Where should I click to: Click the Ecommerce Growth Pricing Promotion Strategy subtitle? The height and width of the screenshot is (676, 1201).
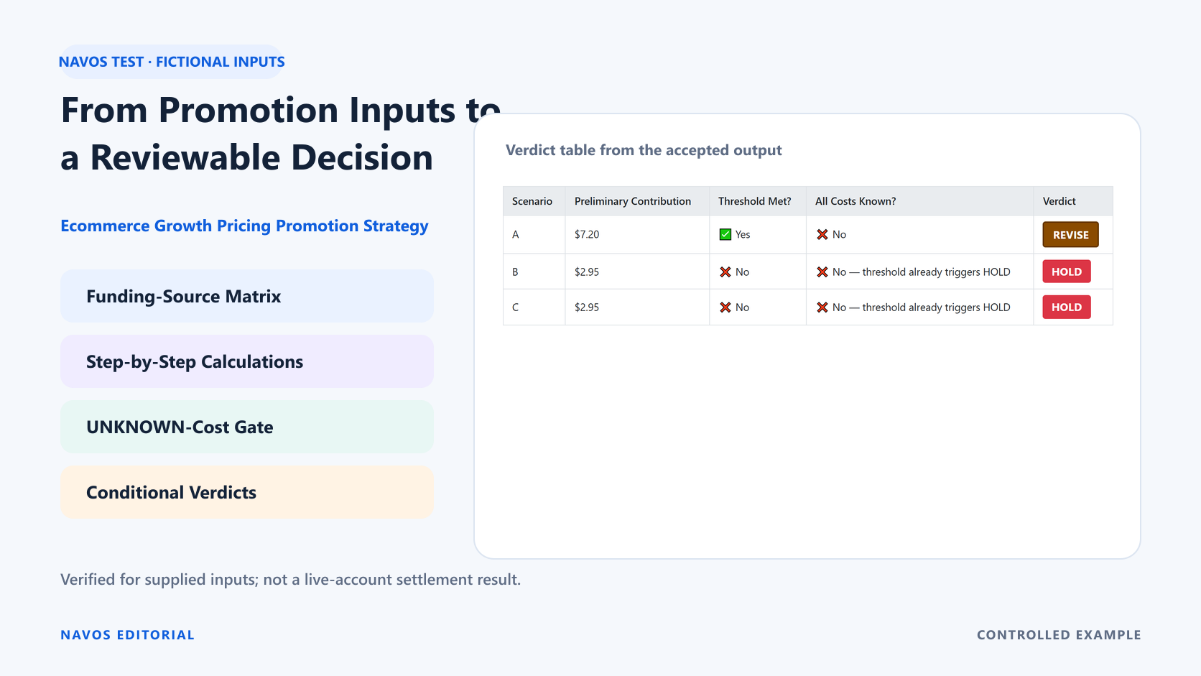tap(244, 226)
